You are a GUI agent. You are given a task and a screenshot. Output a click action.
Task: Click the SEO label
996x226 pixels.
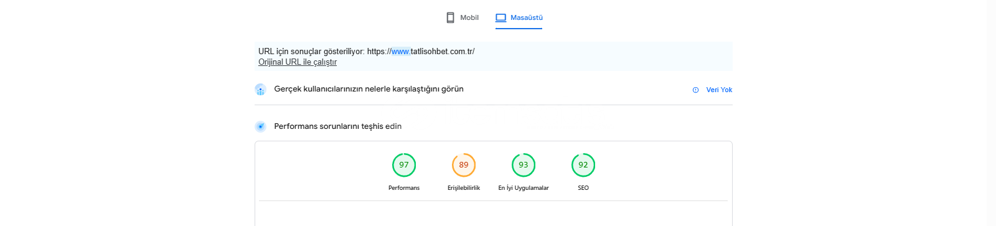(x=583, y=188)
